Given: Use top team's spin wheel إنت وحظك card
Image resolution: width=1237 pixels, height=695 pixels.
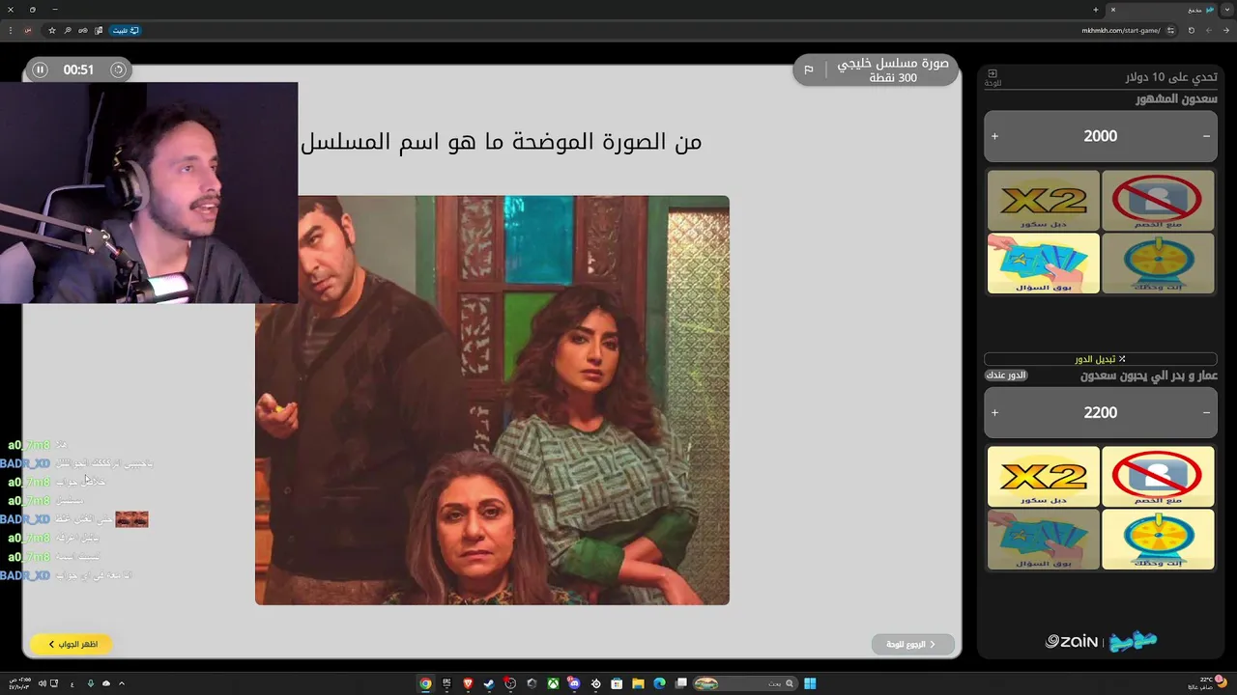Looking at the screenshot, I should tap(1158, 263).
